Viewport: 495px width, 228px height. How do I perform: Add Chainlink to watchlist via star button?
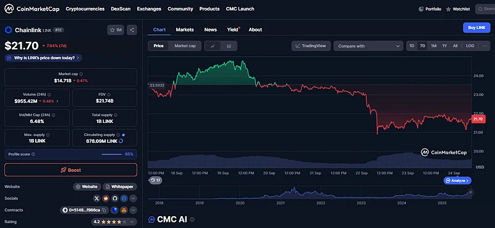pos(116,30)
